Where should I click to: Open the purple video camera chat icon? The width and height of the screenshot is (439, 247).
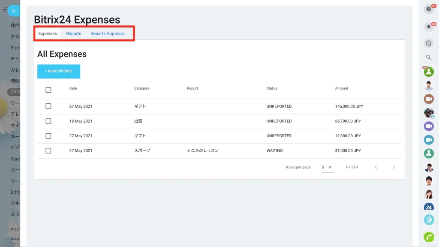[429, 126]
